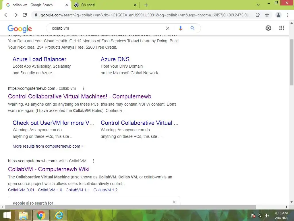The height and width of the screenshot is (221, 294).
Task: Open the Azure DNS link
Action: [x=115, y=59]
